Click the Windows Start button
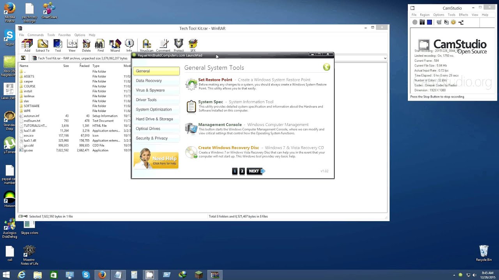499x280 pixels. coord(6,275)
